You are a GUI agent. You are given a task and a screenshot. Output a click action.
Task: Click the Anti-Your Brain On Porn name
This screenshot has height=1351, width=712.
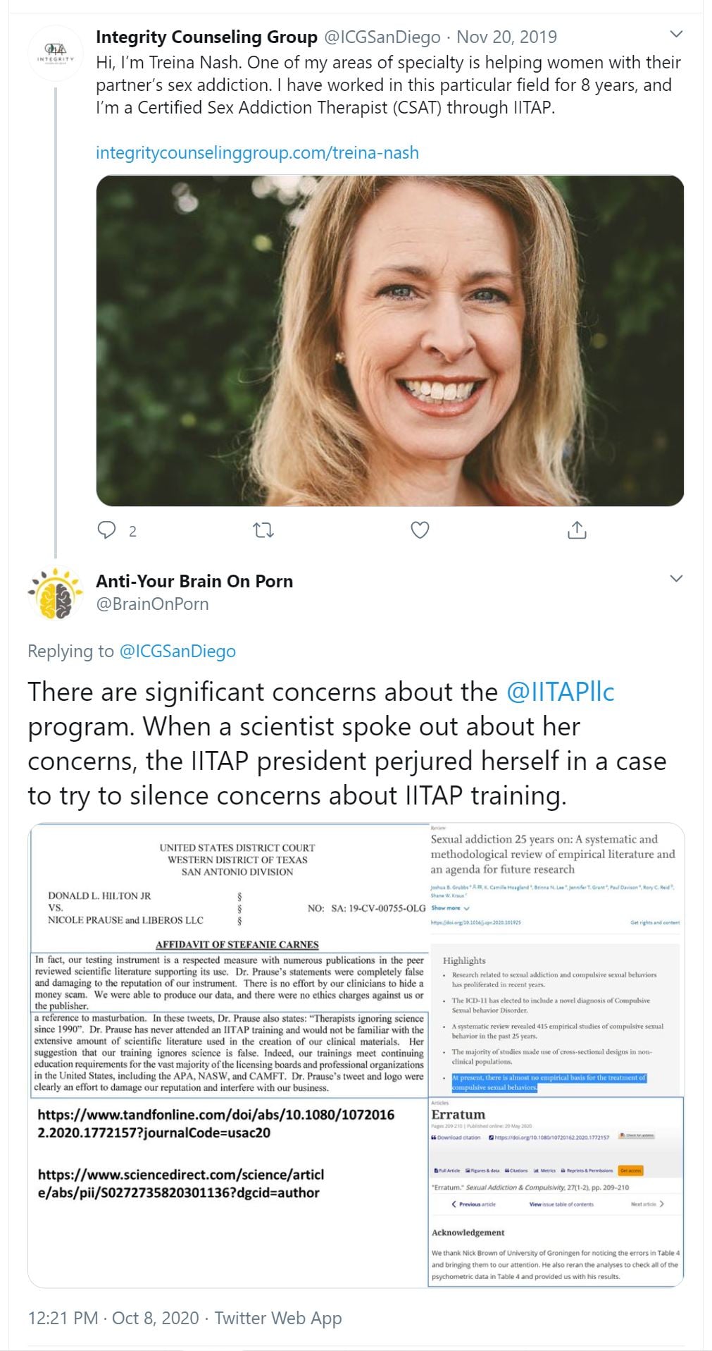pos(194,581)
